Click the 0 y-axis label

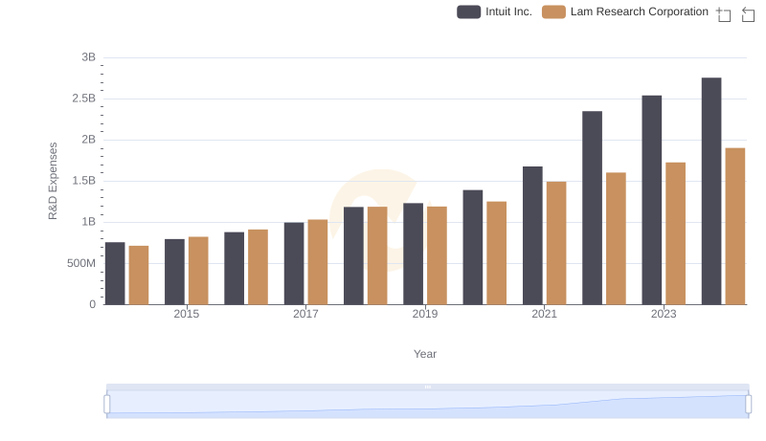click(x=92, y=304)
